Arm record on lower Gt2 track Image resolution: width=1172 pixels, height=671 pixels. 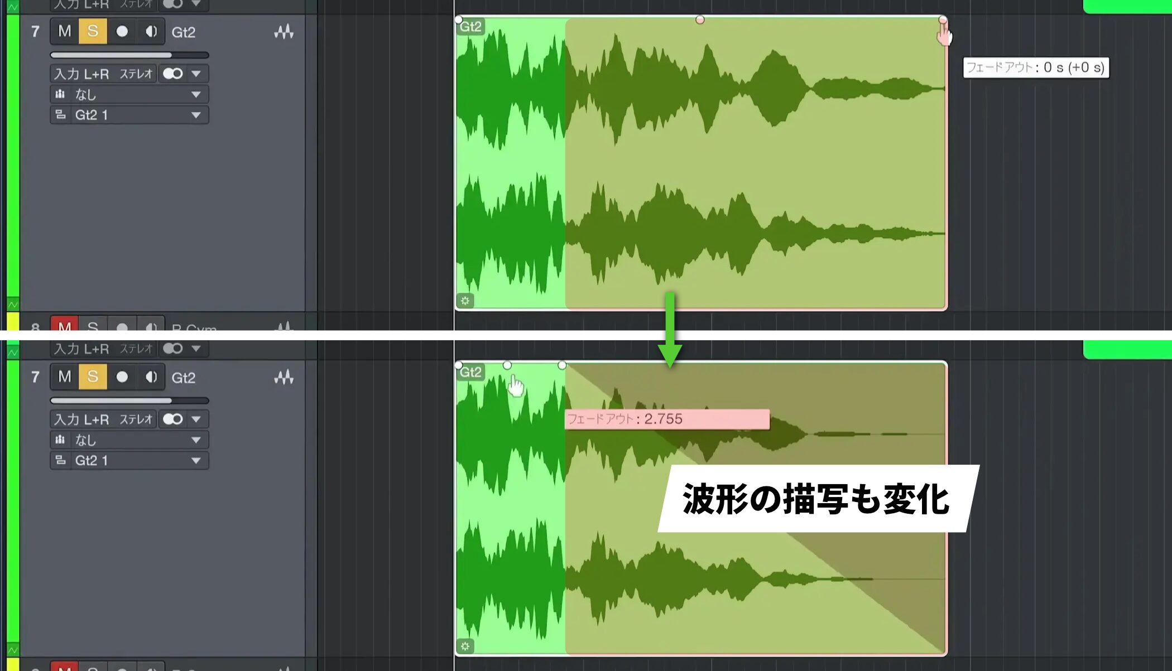click(x=122, y=377)
